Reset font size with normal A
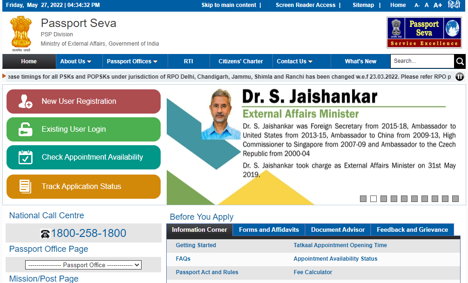This screenshot has height=283, width=468. click(x=427, y=5)
